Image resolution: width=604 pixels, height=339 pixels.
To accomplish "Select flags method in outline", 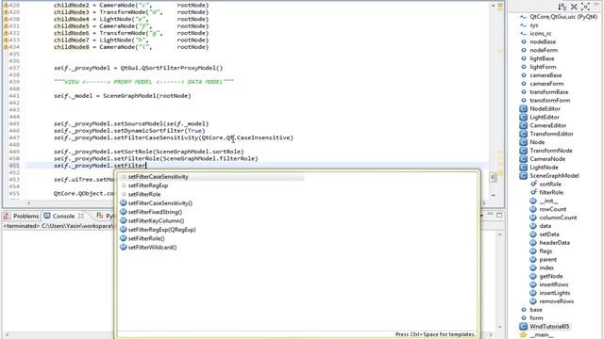I will [545, 251].
